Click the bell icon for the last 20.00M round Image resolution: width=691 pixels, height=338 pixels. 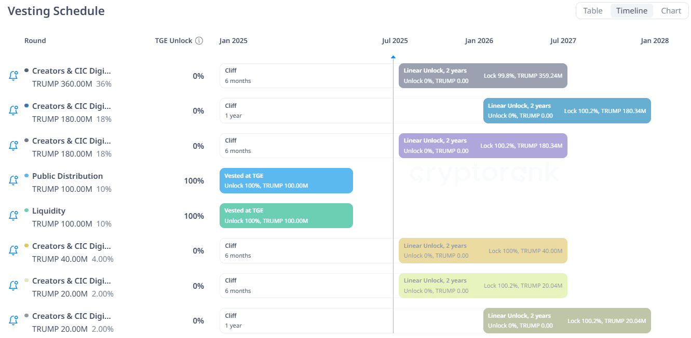click(13, 320)
